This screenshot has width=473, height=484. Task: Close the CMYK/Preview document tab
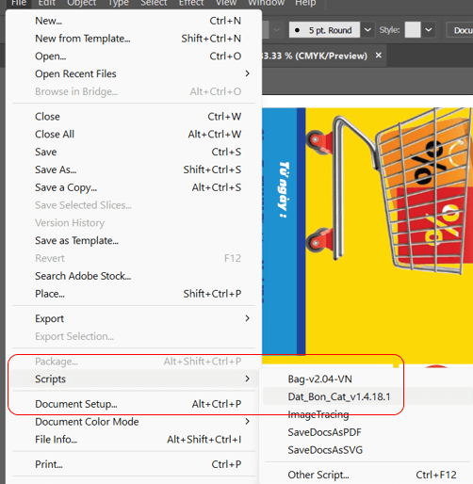[x=379, y=56]
